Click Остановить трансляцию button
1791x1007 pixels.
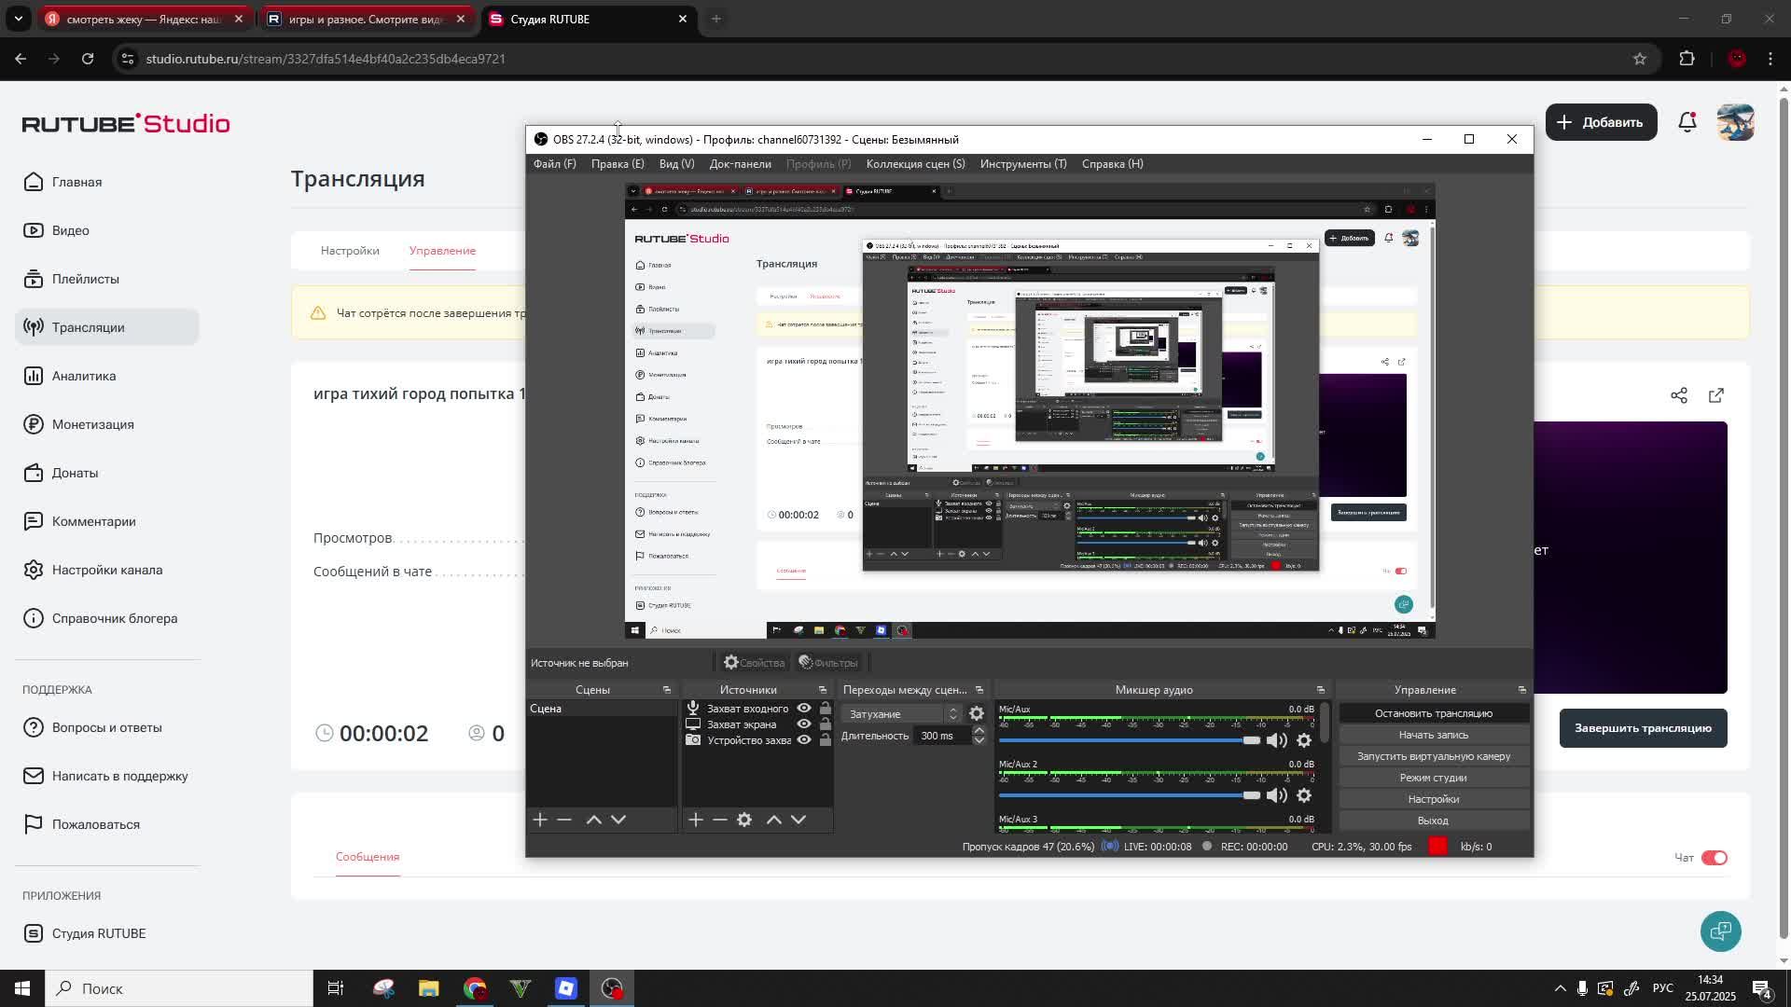tap(1433, 713)
